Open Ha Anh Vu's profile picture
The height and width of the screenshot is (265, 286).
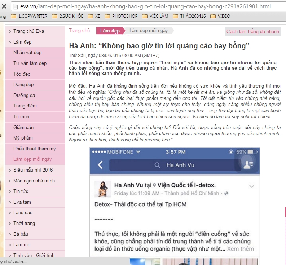coord(103,189)
